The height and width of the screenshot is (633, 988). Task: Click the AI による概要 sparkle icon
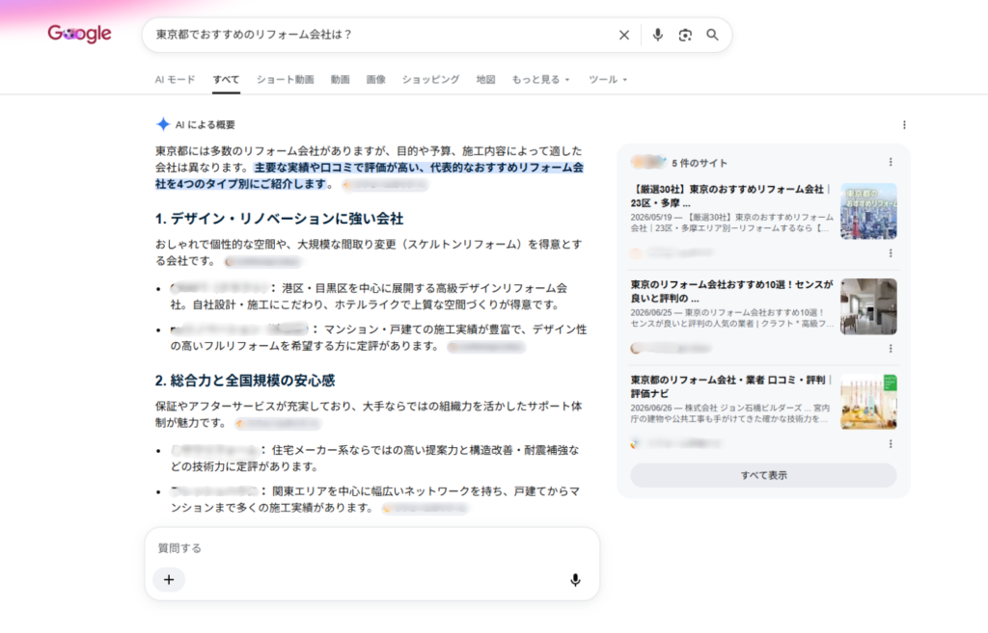[x=163, y=124]
